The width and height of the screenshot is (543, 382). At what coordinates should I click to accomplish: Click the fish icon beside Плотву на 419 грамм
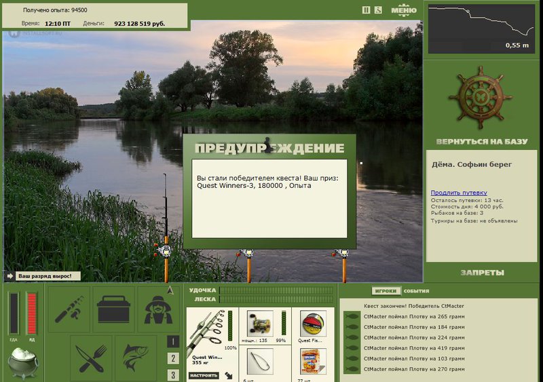[352, 348]
